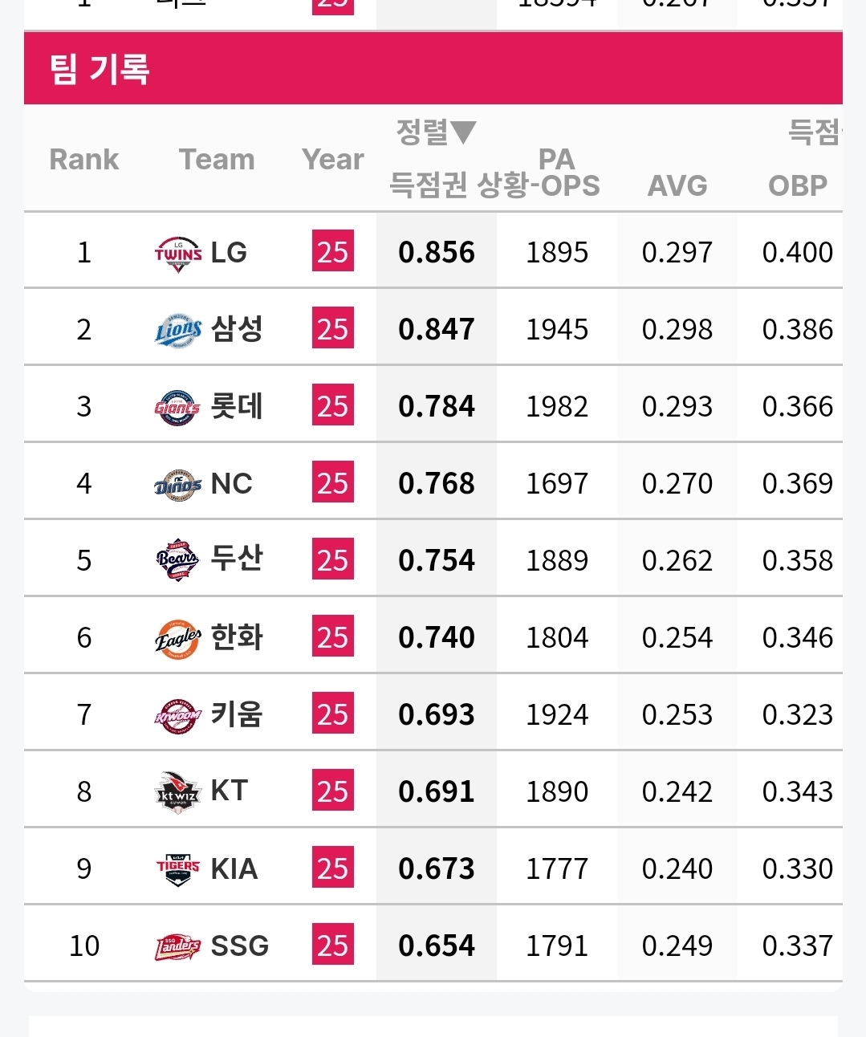Sort table by the AVG column
Image resolution: width=866 pixels, height=1037 pixels.
pos(677,185)
